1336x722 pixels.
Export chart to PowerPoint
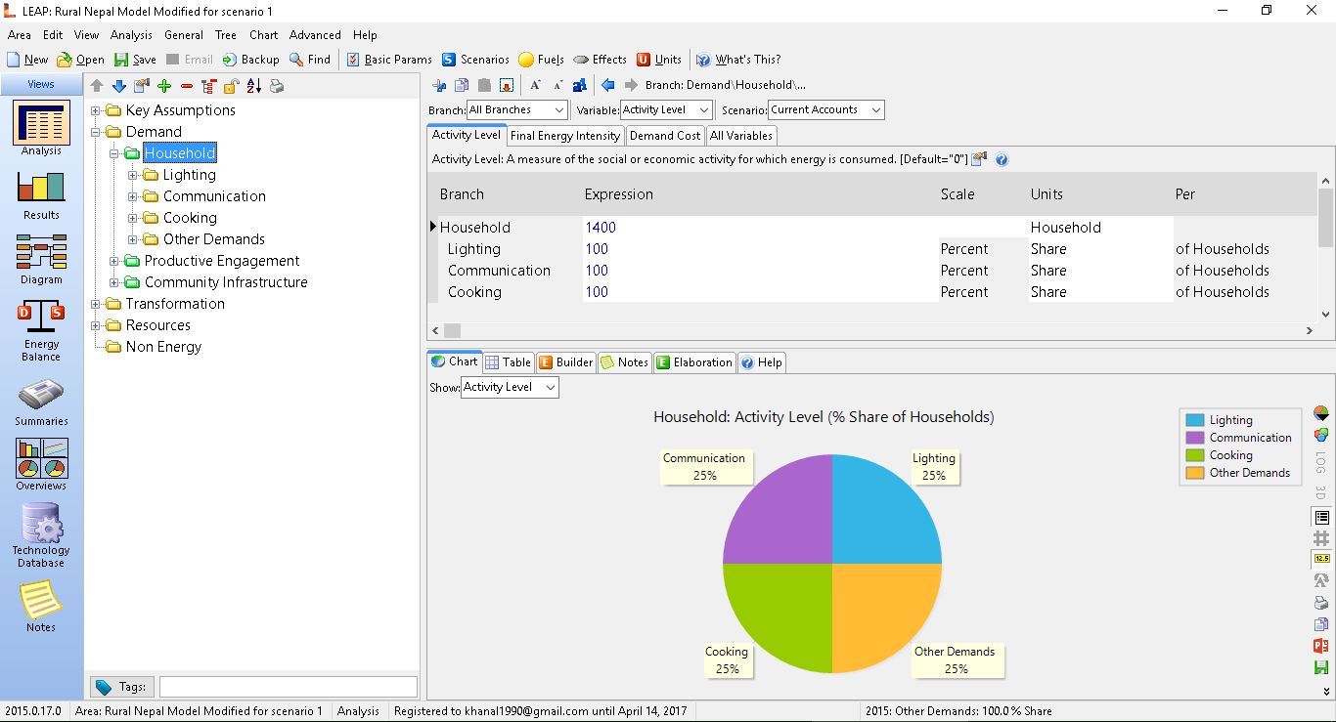1321,646
